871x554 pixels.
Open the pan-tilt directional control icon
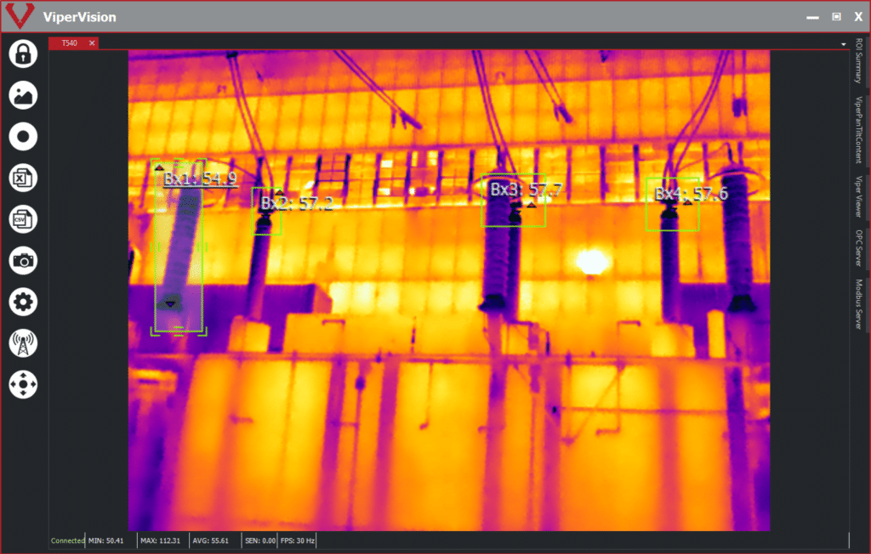(x=23, y=384)
